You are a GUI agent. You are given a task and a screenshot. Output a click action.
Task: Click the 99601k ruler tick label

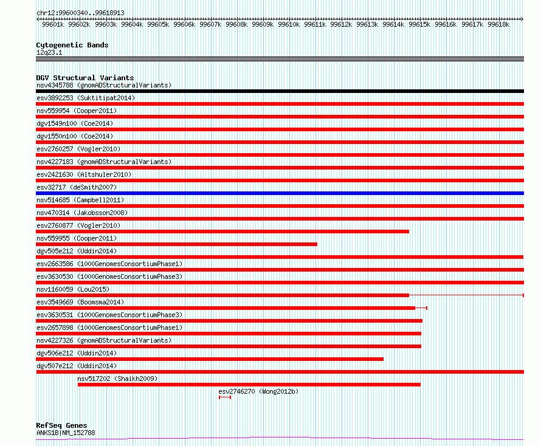53,24
